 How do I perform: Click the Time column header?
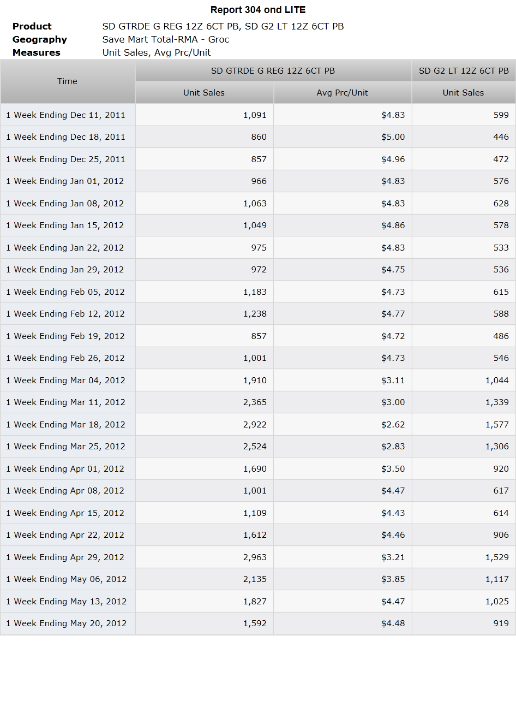(68, 81)
